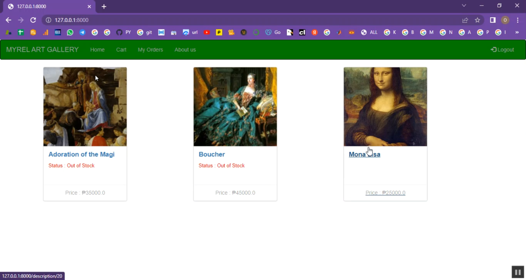Open the Mona Lisa title link
This screenshot has width=526, height=280.
pos(364,155)
